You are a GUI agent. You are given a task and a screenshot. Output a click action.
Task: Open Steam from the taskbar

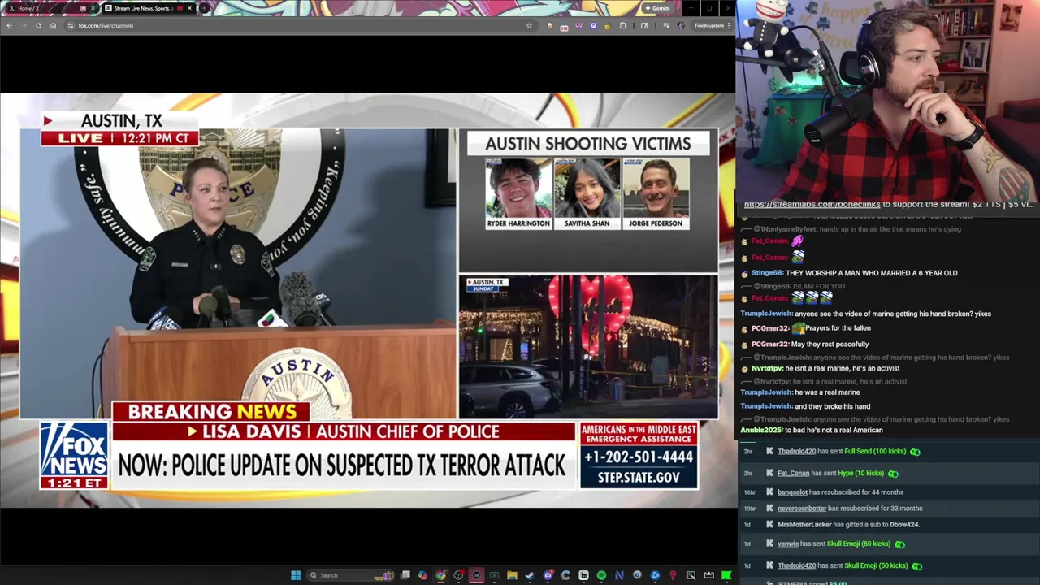pyautogui.click(x=530, y=575)
